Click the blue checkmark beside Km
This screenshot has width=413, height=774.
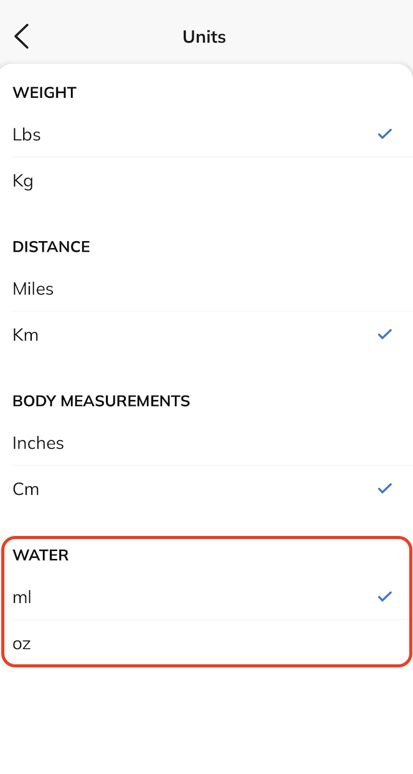click(385, 335)
